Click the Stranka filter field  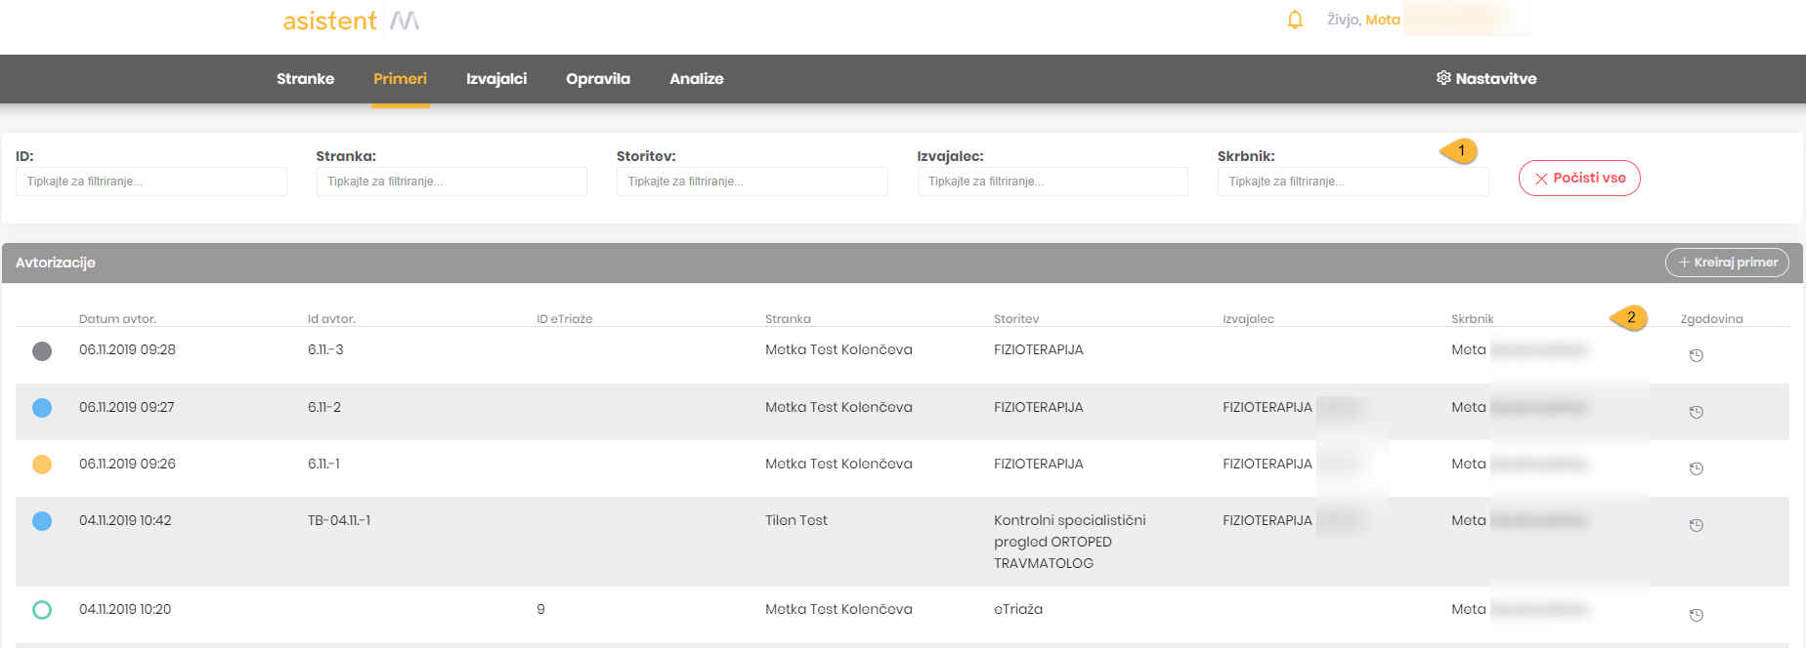(451, 182)
